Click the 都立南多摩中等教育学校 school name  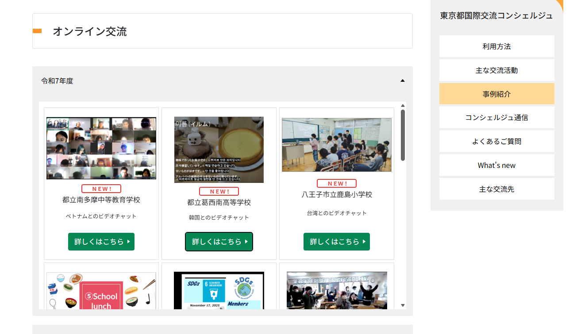click(x=101, y=200)
